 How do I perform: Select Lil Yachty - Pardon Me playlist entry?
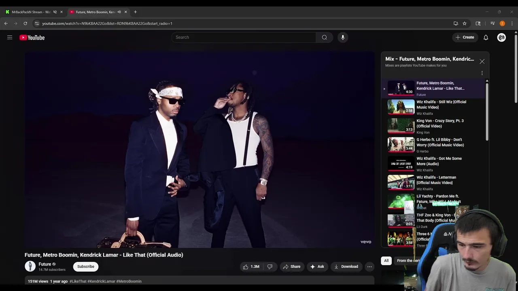coord(433,202)
